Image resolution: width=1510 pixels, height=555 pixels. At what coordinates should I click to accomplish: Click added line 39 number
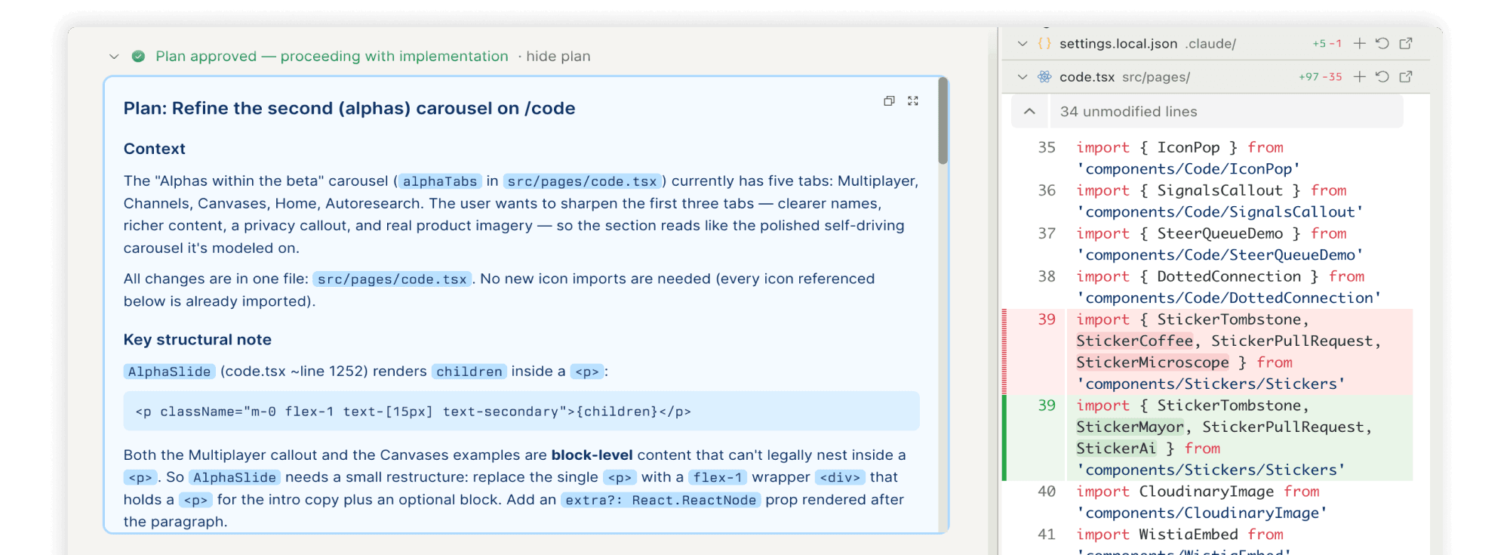click(1046, 405)
